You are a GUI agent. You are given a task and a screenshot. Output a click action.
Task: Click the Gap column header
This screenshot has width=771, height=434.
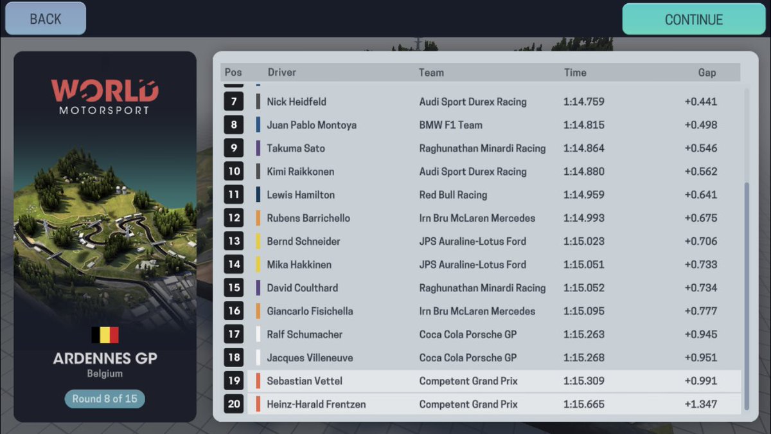[707, 73]
